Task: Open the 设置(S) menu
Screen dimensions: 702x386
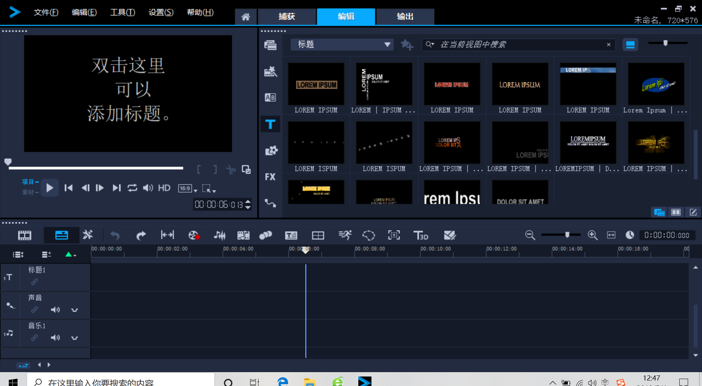Action: point(161,12)
